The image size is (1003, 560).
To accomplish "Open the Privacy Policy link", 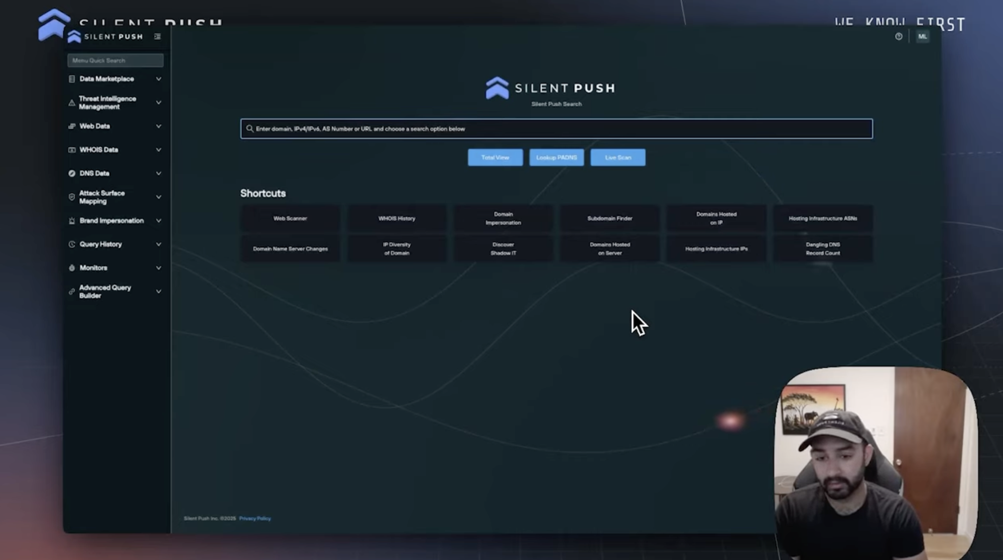I will 255,518.
